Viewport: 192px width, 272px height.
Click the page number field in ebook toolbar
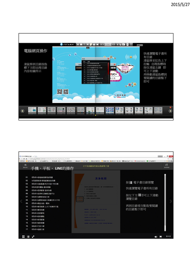click(108, 44)
